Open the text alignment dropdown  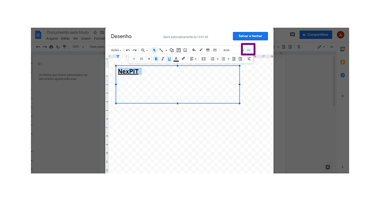[x=193, y=59]
